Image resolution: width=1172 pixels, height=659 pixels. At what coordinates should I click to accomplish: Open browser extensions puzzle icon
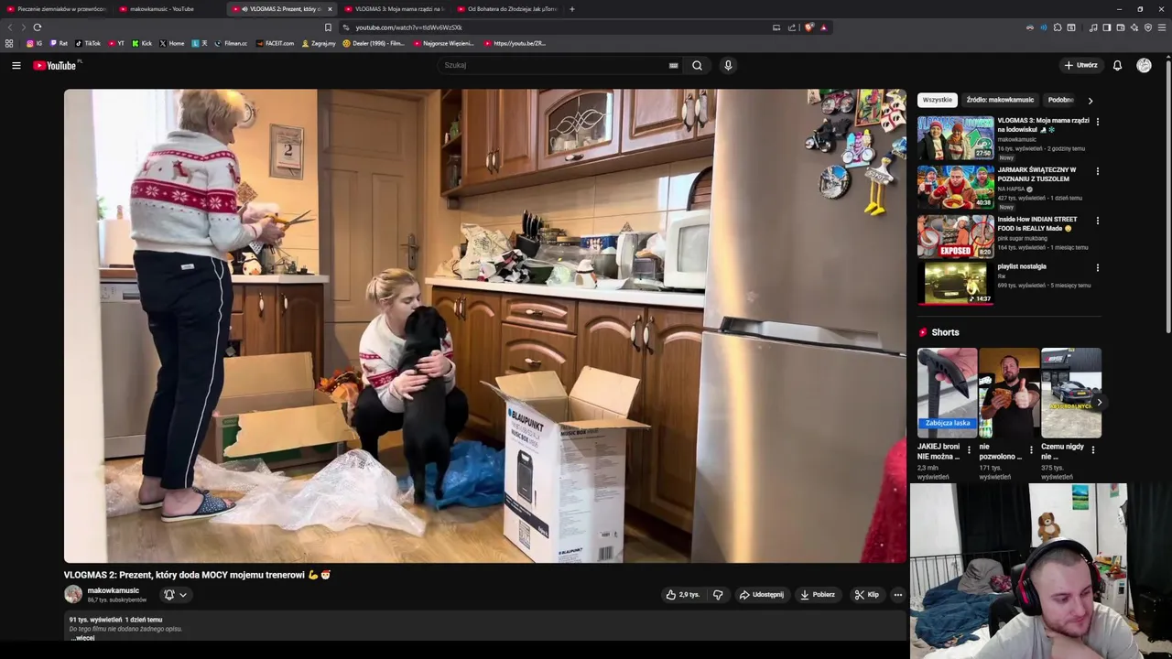[x=1058, y=27]
